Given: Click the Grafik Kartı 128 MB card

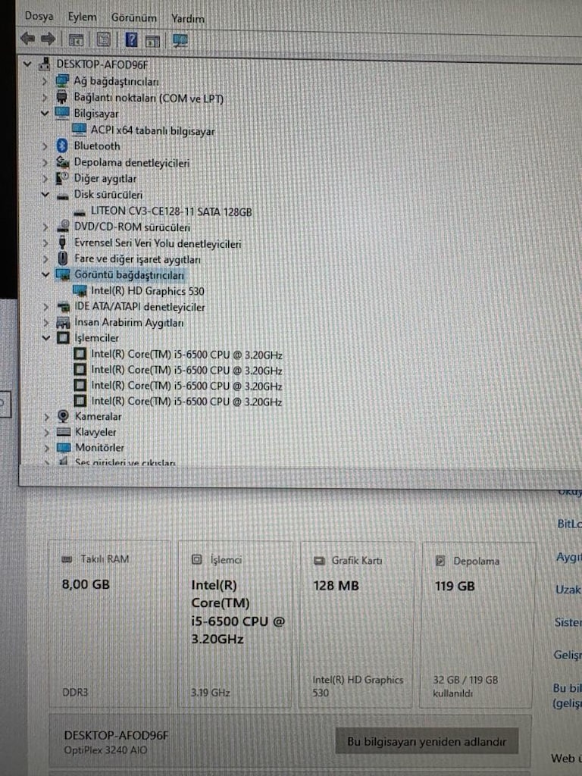Looking at the screenshot, I should (356, 624).
